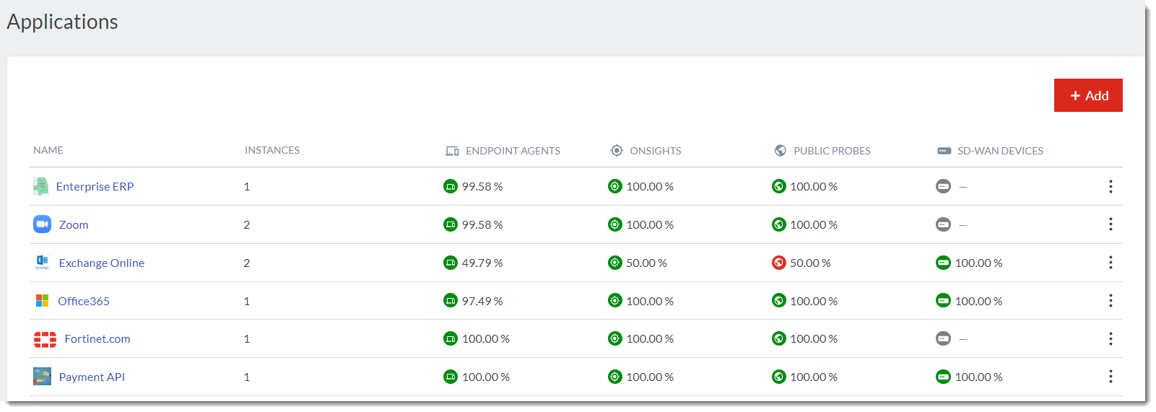Expand Payment API kebab menu
The height and width of the screenshot is (412, 1156).
click(x=1111, y=377)
